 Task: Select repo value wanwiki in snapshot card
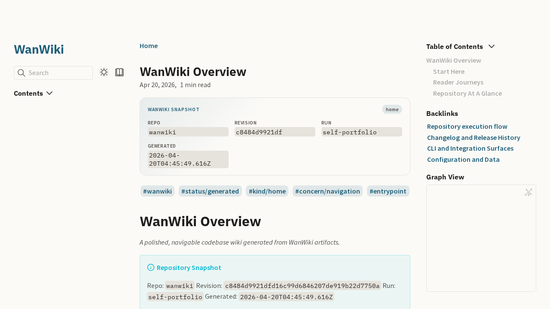[x=188, y=132]
